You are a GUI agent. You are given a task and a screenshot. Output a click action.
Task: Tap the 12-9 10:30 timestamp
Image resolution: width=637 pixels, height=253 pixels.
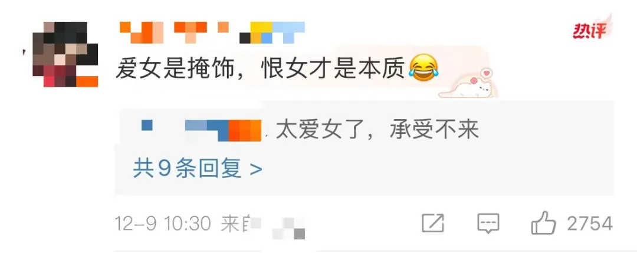click(x=163, y=224)
